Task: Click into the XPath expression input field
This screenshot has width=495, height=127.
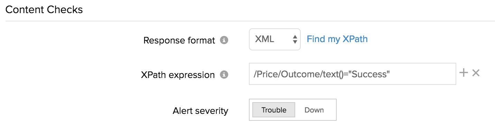Action: point(353,74)
